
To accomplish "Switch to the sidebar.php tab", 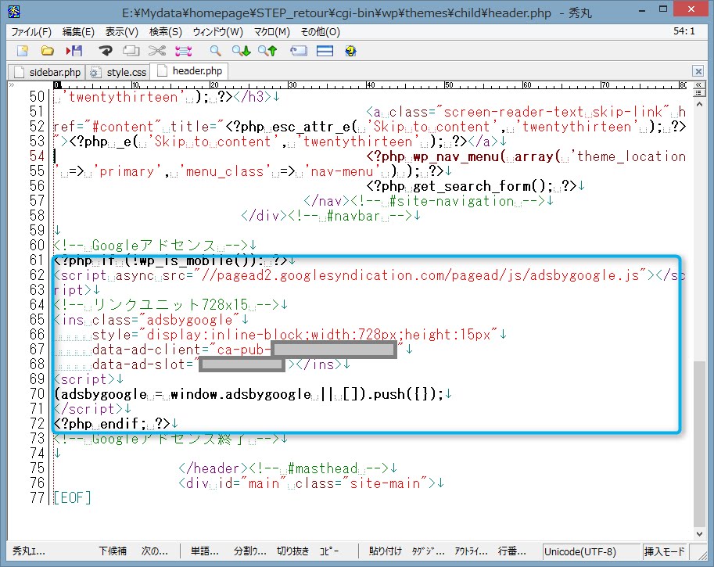I will (47, 73).
